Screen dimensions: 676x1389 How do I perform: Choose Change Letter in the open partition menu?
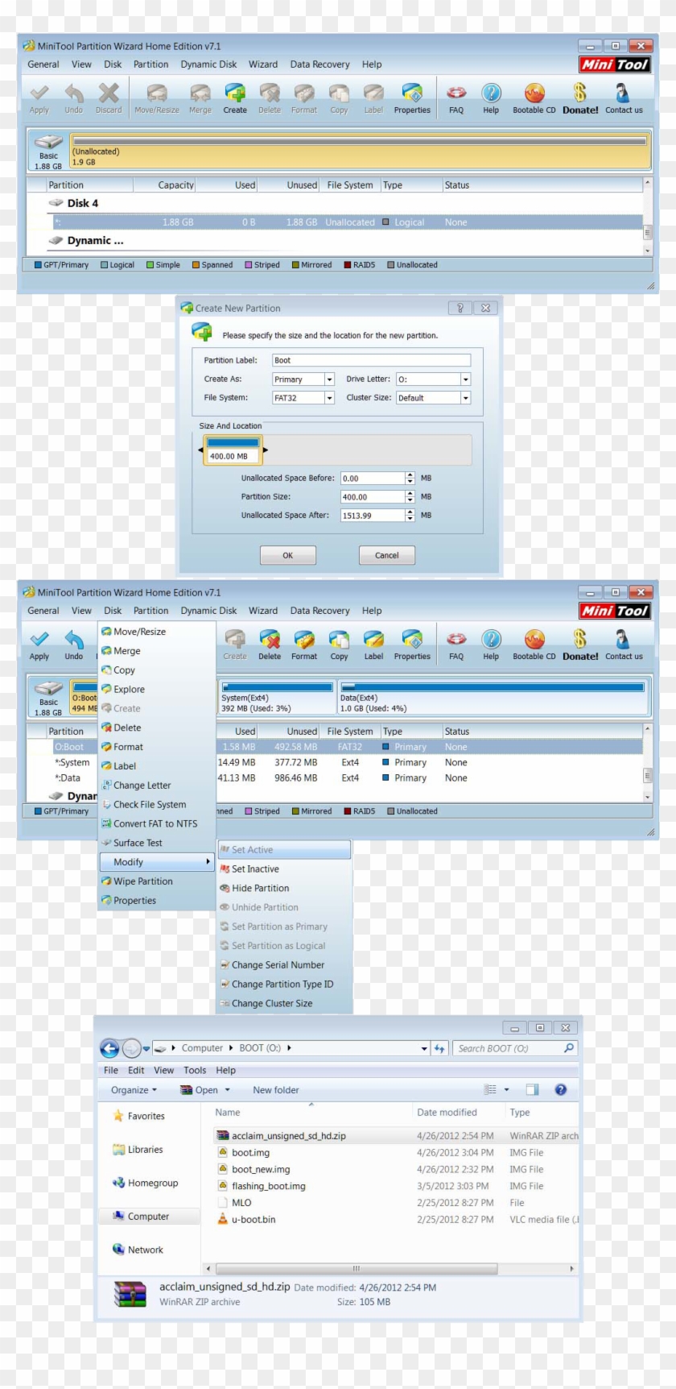[156, 786]
